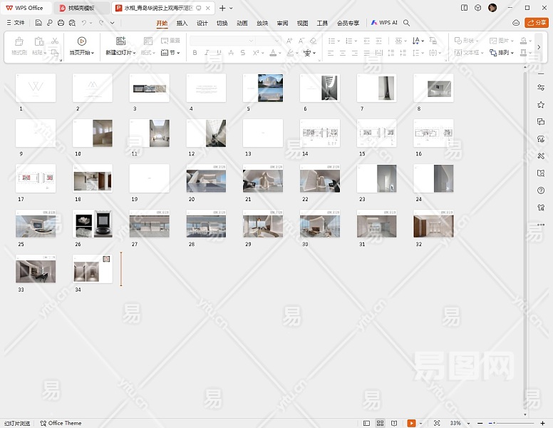553x428 pixels.
Task: Start slideshow with orange play button
Action: coord(411,423)
